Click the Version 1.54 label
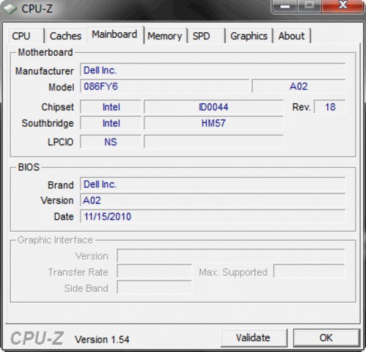366x352 pixels. coord(102,340)
